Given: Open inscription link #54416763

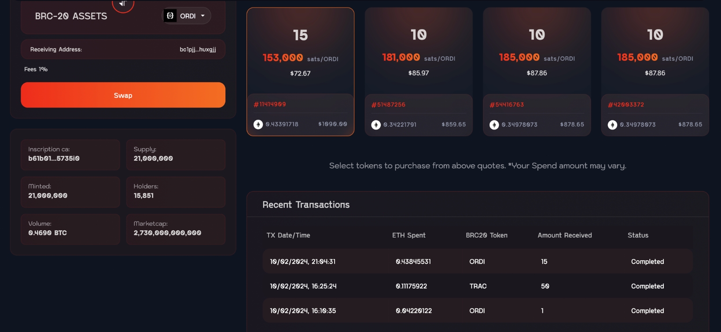Looking at the screenshot, I should pyautogui.click(x=507, y=105).
